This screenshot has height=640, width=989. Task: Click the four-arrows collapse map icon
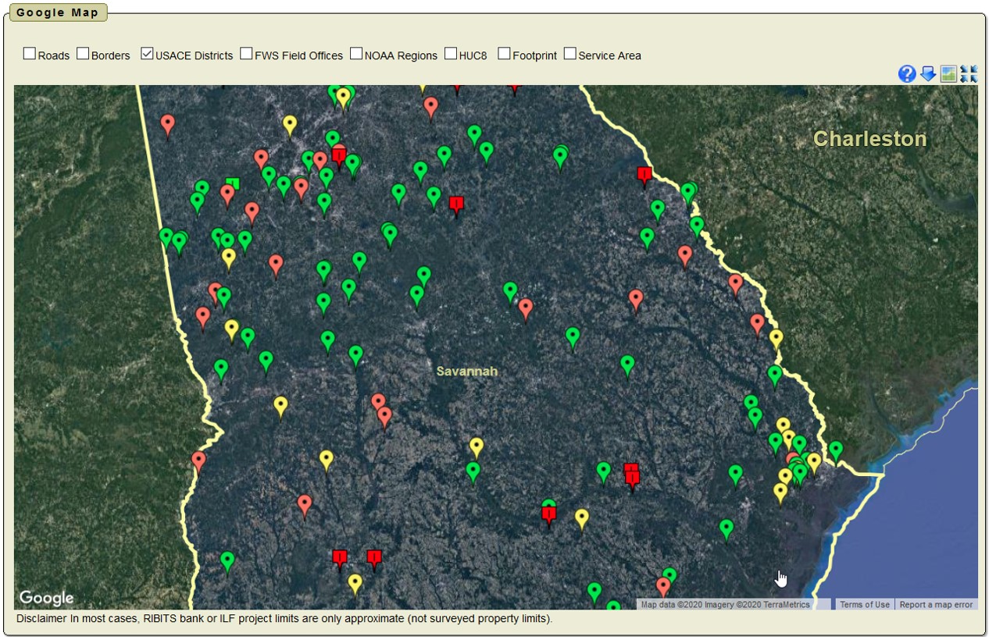[969, 74]
